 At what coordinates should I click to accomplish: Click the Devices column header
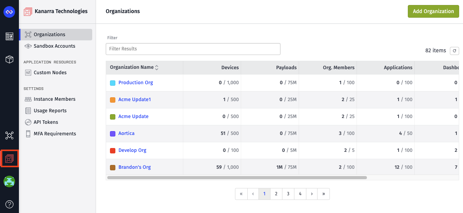pos(230,68)
